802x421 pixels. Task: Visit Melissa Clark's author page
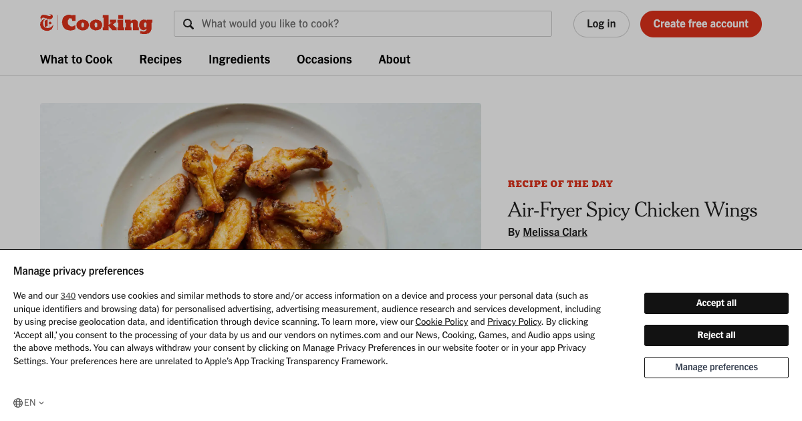[555, 232]
